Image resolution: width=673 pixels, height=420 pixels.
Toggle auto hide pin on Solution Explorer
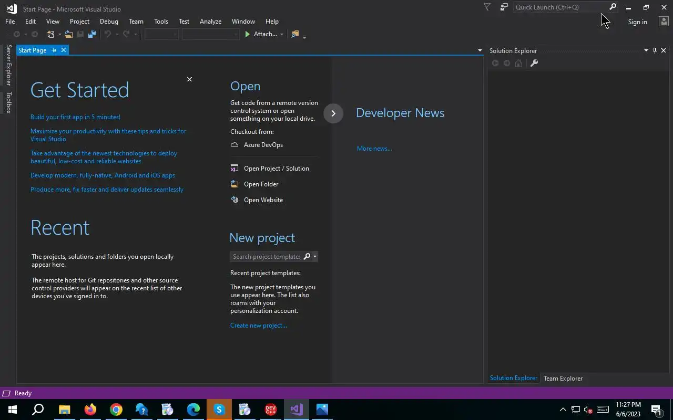tap(655, 50)
